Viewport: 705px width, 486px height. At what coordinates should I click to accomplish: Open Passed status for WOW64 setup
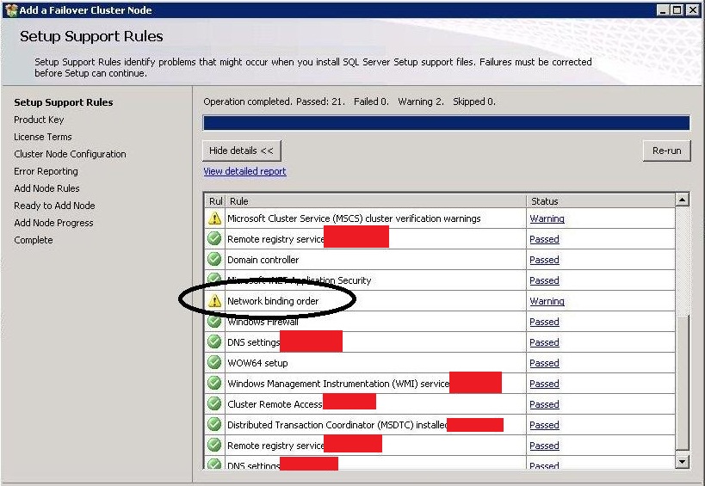coord(544,363)
